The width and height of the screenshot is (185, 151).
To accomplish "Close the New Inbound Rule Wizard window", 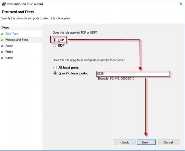I will pyautogui.click(x=181, y=4).
